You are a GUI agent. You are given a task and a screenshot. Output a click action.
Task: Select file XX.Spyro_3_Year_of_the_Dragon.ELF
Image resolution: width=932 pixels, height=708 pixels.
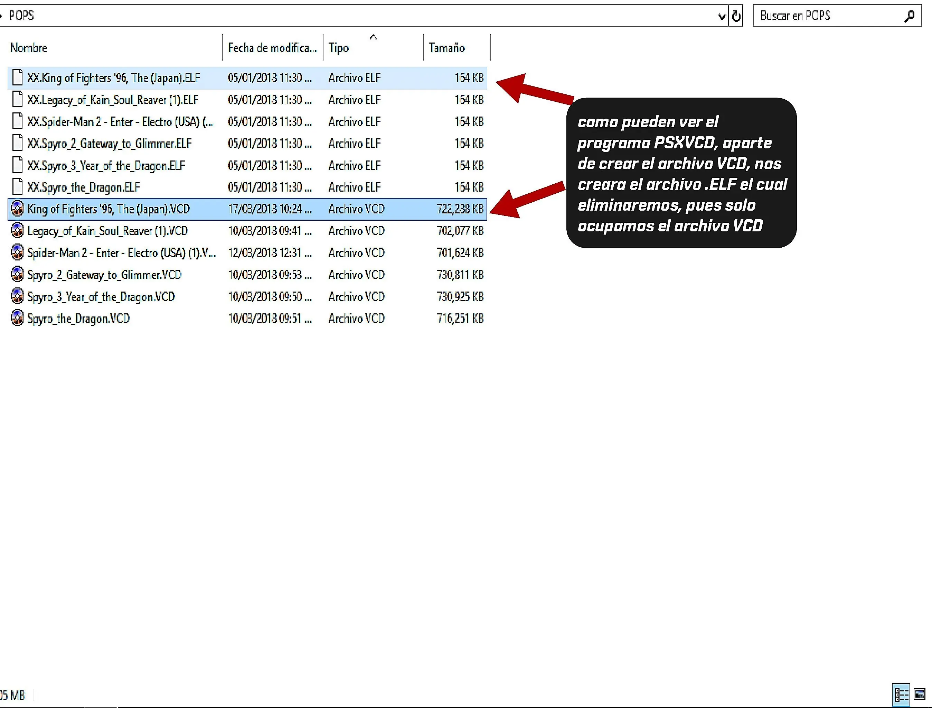[x=247, y=165]
